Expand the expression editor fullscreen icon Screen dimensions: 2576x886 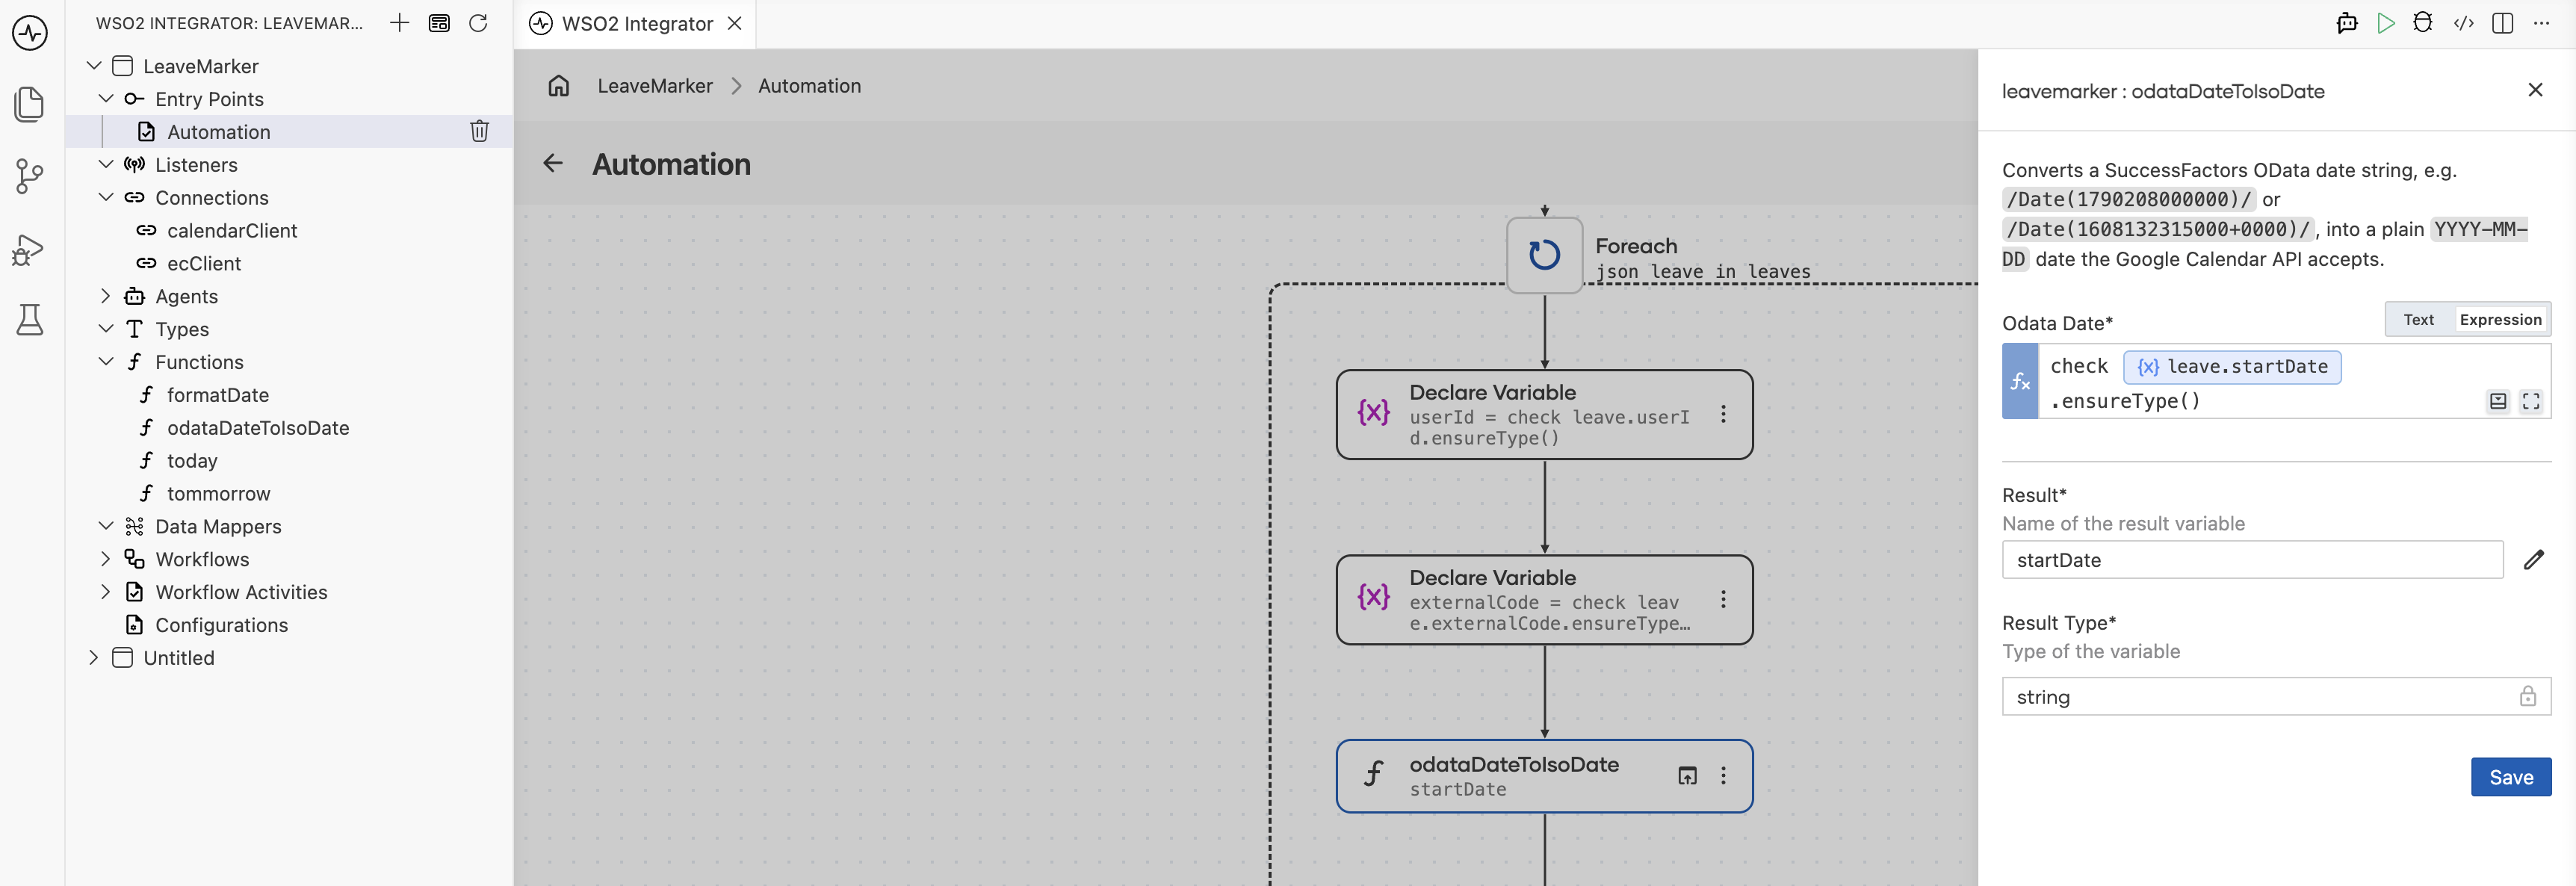click(x=2530, y=401)
